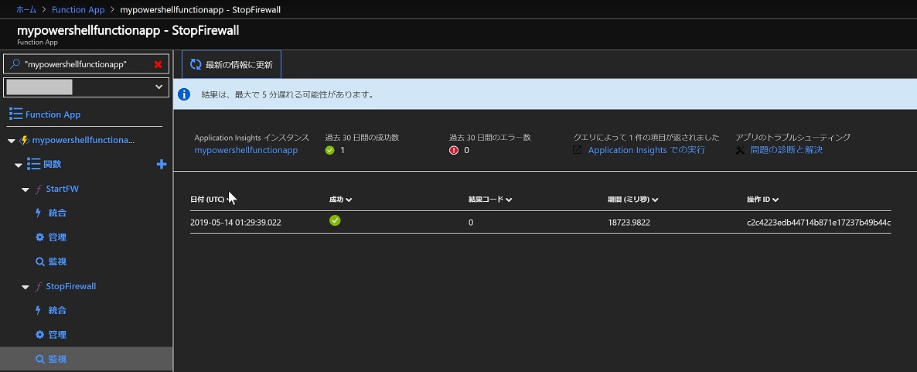Open Application Insights での実行 link

pos(647,150)
